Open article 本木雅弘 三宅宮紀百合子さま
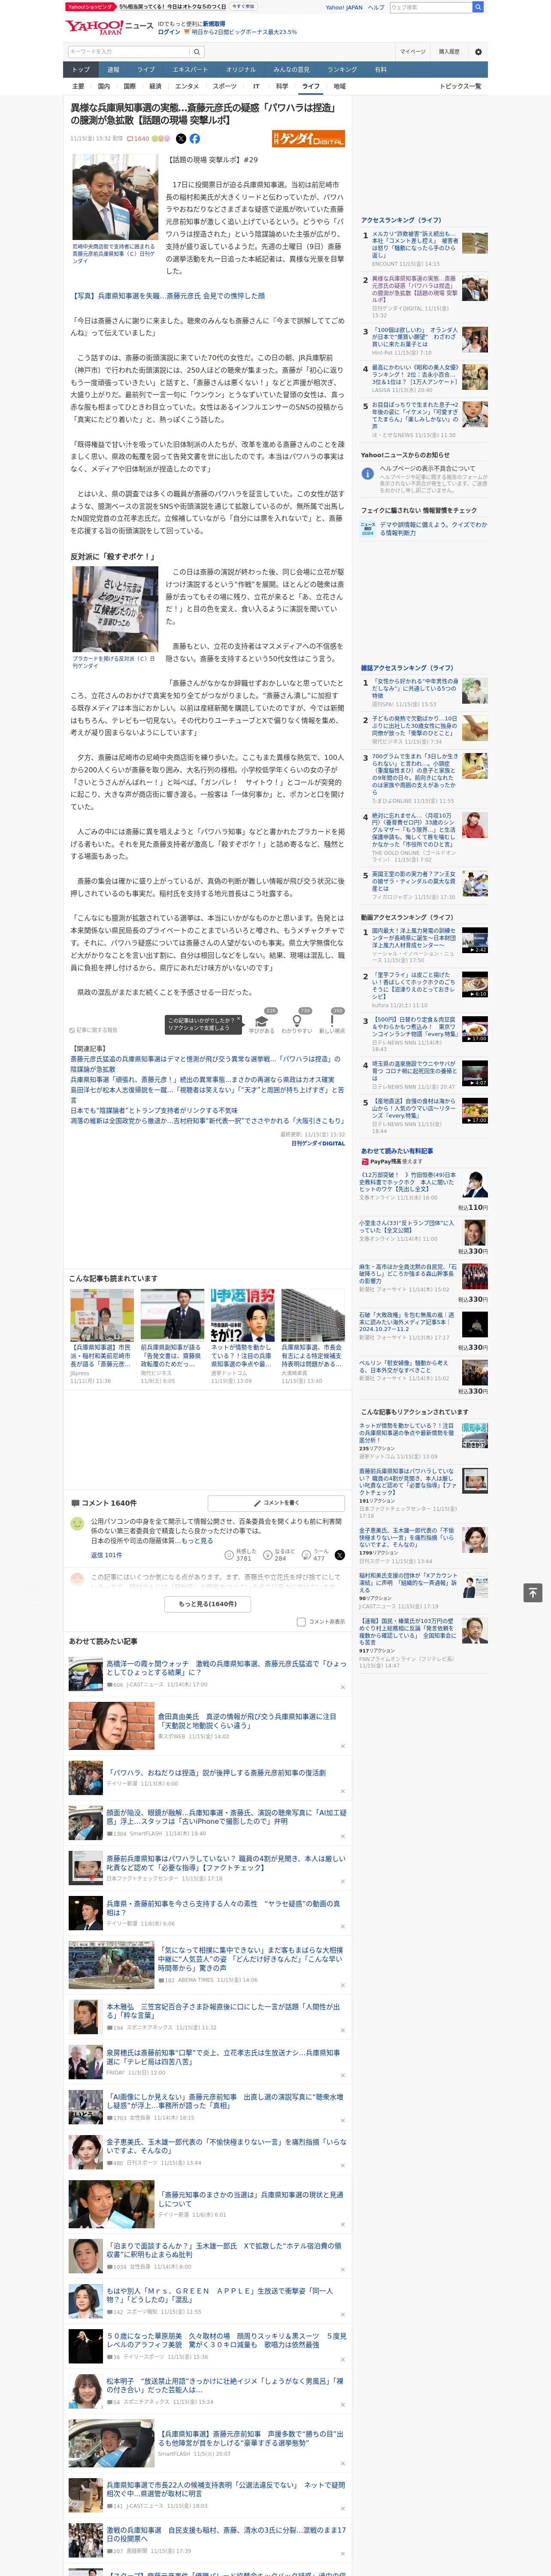 tap(223, 2011)
